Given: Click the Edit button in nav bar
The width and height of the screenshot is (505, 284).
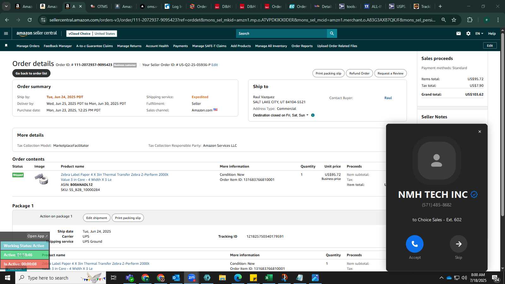Looking at the screenshot, I should coord(490,45).
